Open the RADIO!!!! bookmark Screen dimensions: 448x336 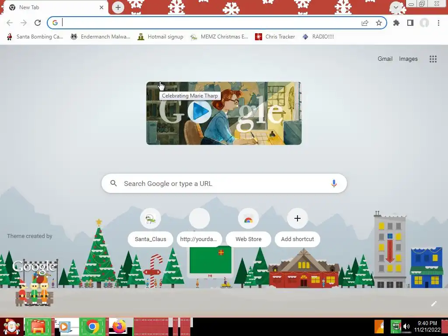click(x=318, y=37)
